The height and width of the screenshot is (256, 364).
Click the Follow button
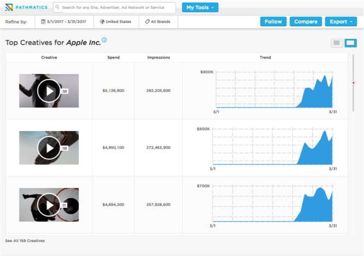(273, 22)
